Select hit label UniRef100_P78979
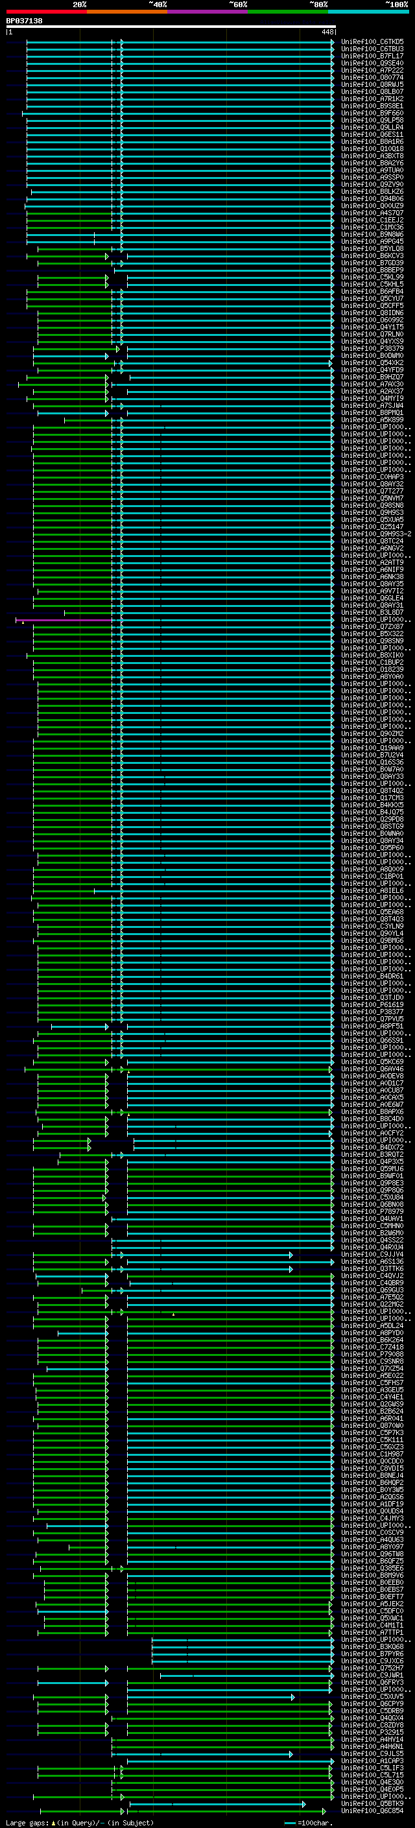Viewport: 415px width, 1828px height. (372, 1212)
